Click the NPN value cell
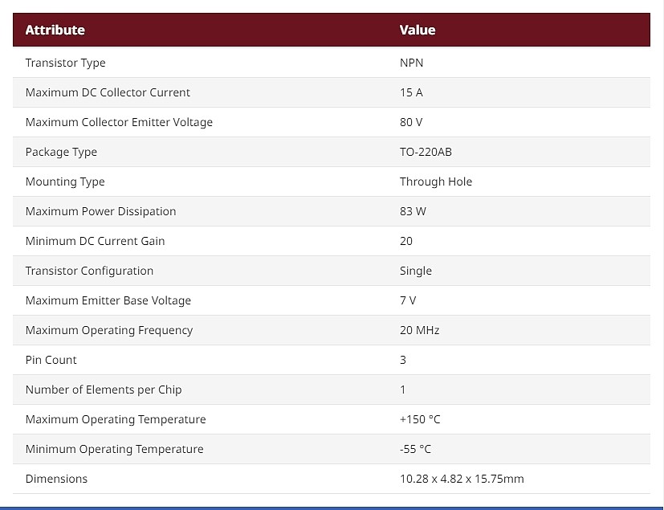The width and height of the screenshot is (664, 510). [411, 63]
